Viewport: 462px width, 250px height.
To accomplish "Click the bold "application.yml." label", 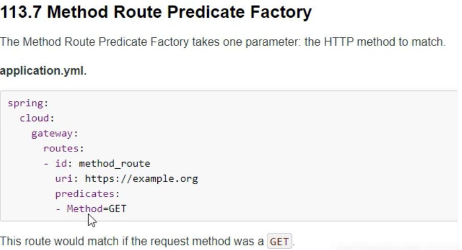I will coord(43,70).
